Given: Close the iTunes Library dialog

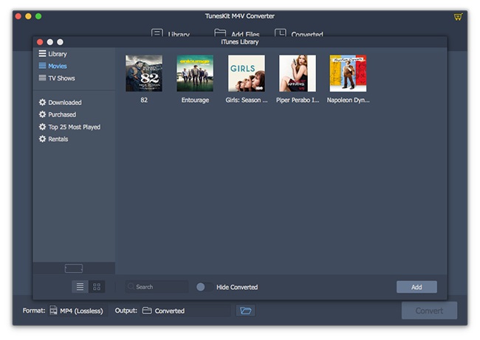Looking at the screenshot, I should coord(40,42).
